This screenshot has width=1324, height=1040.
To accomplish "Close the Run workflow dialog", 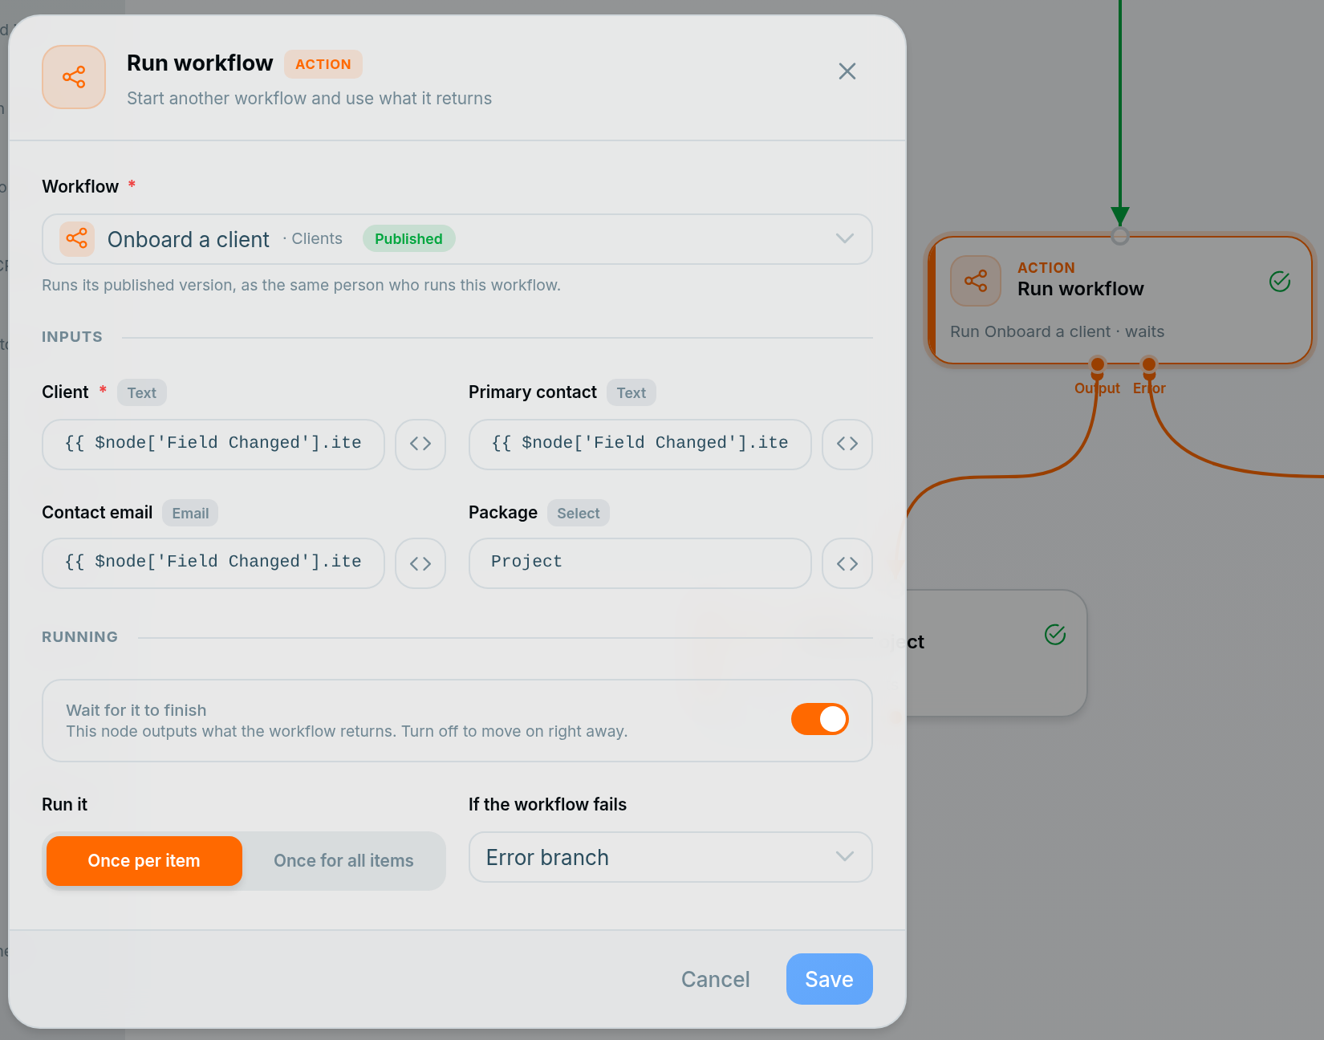I will point(847,71).
